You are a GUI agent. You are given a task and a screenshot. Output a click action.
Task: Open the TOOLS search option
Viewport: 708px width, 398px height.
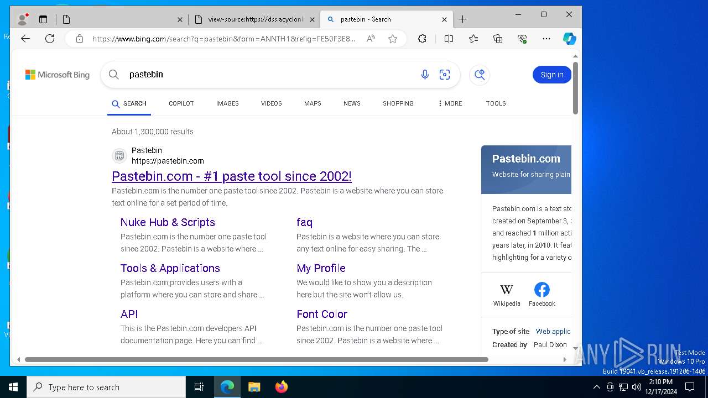(496, 103)
